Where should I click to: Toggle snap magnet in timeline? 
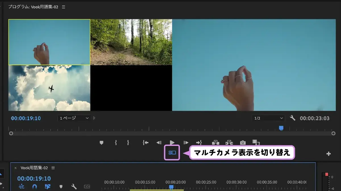(34, 187)
